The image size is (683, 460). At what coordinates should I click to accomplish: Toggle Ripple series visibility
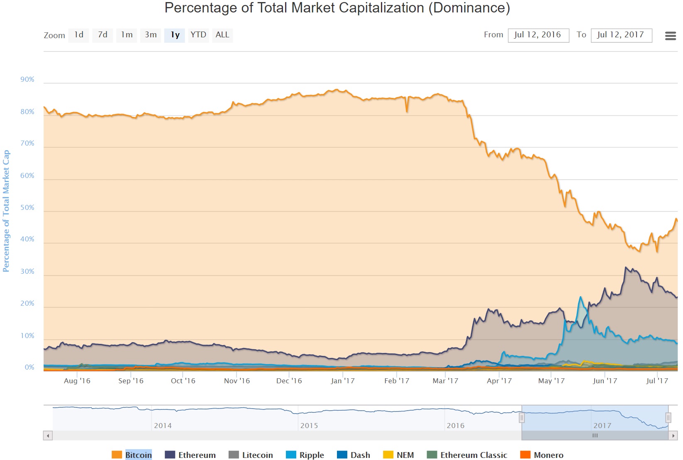311,455
